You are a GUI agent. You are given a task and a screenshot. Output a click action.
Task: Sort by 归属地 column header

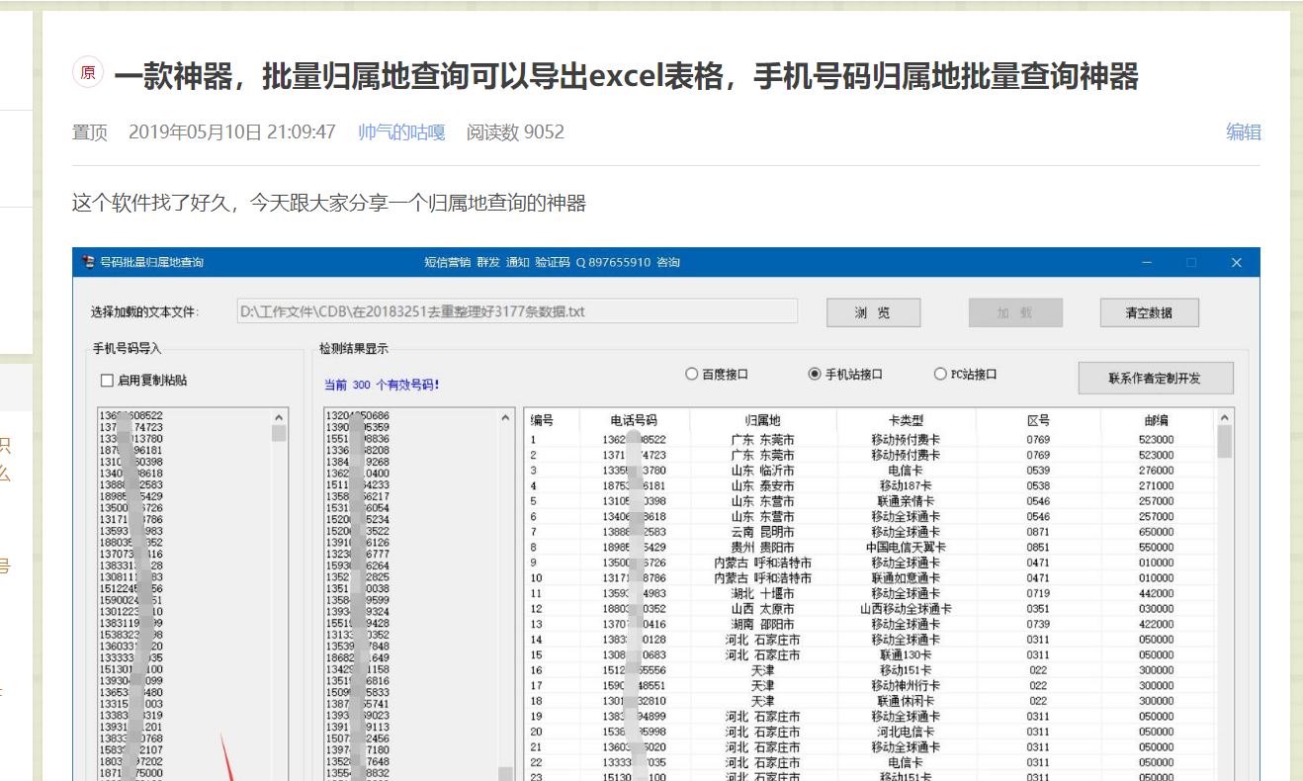pos(762,420)
